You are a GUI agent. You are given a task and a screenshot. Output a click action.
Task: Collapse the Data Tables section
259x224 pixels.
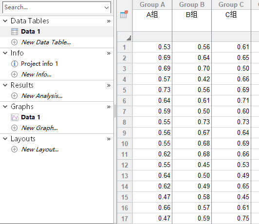click(5, 21)
